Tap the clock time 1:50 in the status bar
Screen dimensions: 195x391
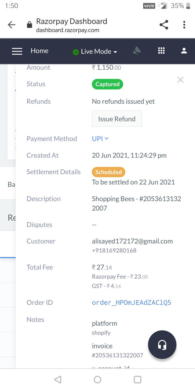pos(12,6)
